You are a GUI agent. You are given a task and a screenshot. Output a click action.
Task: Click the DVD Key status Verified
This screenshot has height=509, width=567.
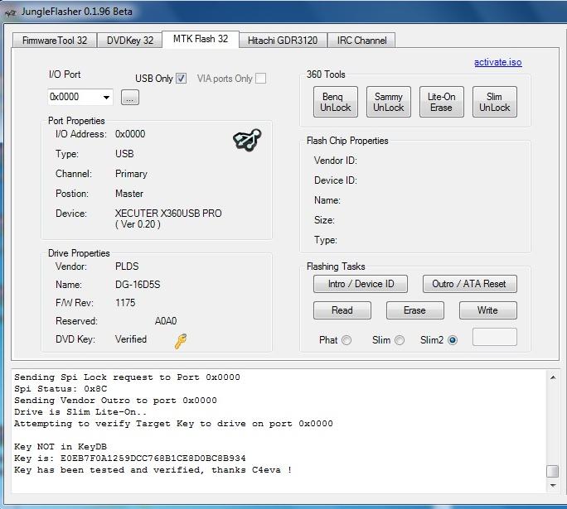[x=131, y=339]
